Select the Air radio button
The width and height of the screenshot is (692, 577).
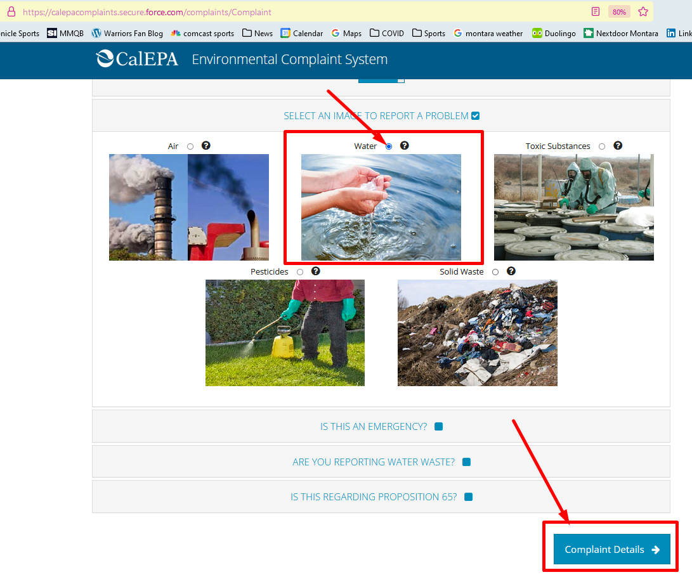click(x=190, y=146)
